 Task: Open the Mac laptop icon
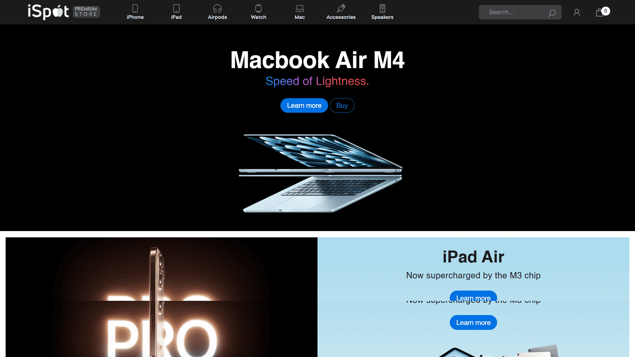300,8
